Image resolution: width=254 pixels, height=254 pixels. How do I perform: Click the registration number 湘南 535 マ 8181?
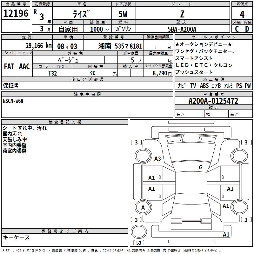120,46
